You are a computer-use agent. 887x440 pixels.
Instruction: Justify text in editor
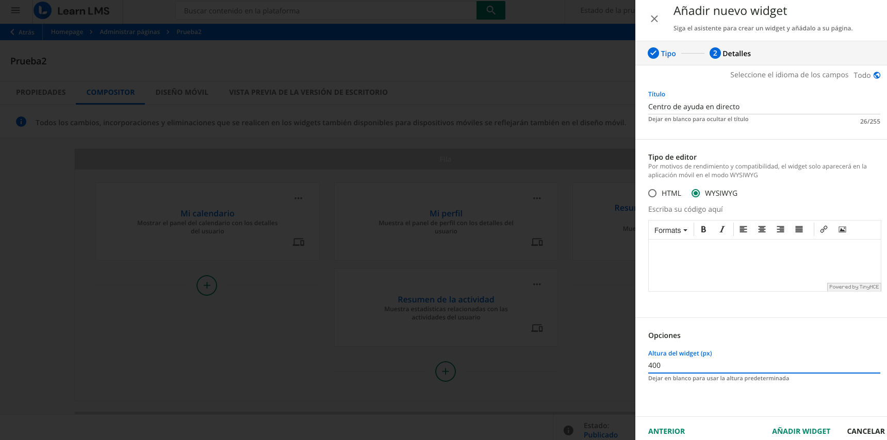click(x=799, y=230)
